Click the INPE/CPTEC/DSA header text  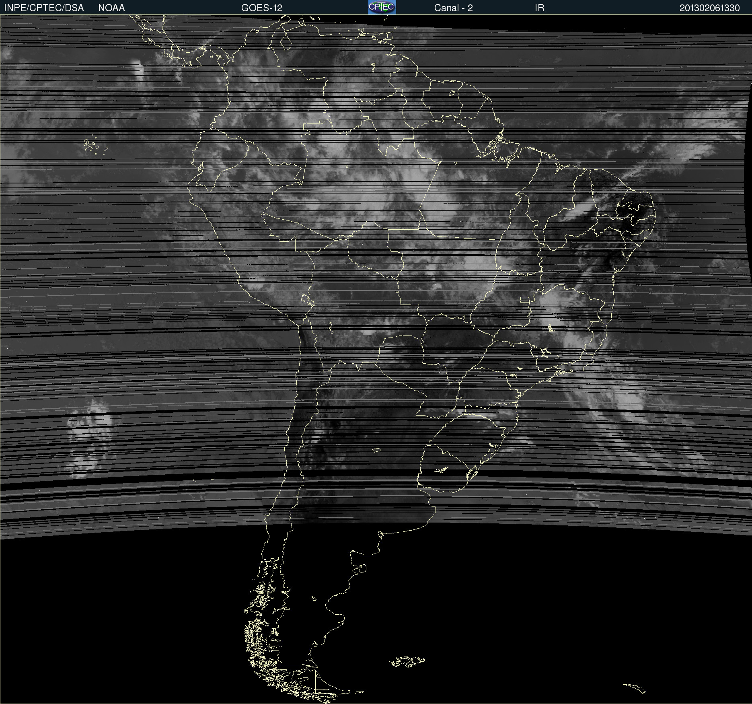point(44,8)
